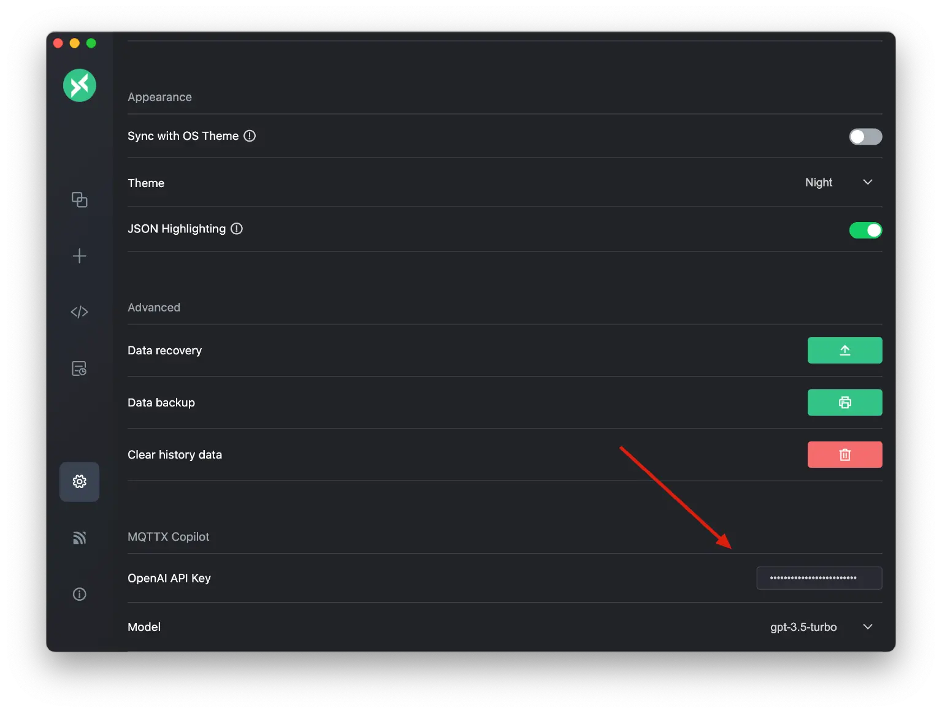The height and width of the screenshot is (713, 942).
Task: Click info icon beside JSON Highlighting
Action: click(x=237, y=229)
